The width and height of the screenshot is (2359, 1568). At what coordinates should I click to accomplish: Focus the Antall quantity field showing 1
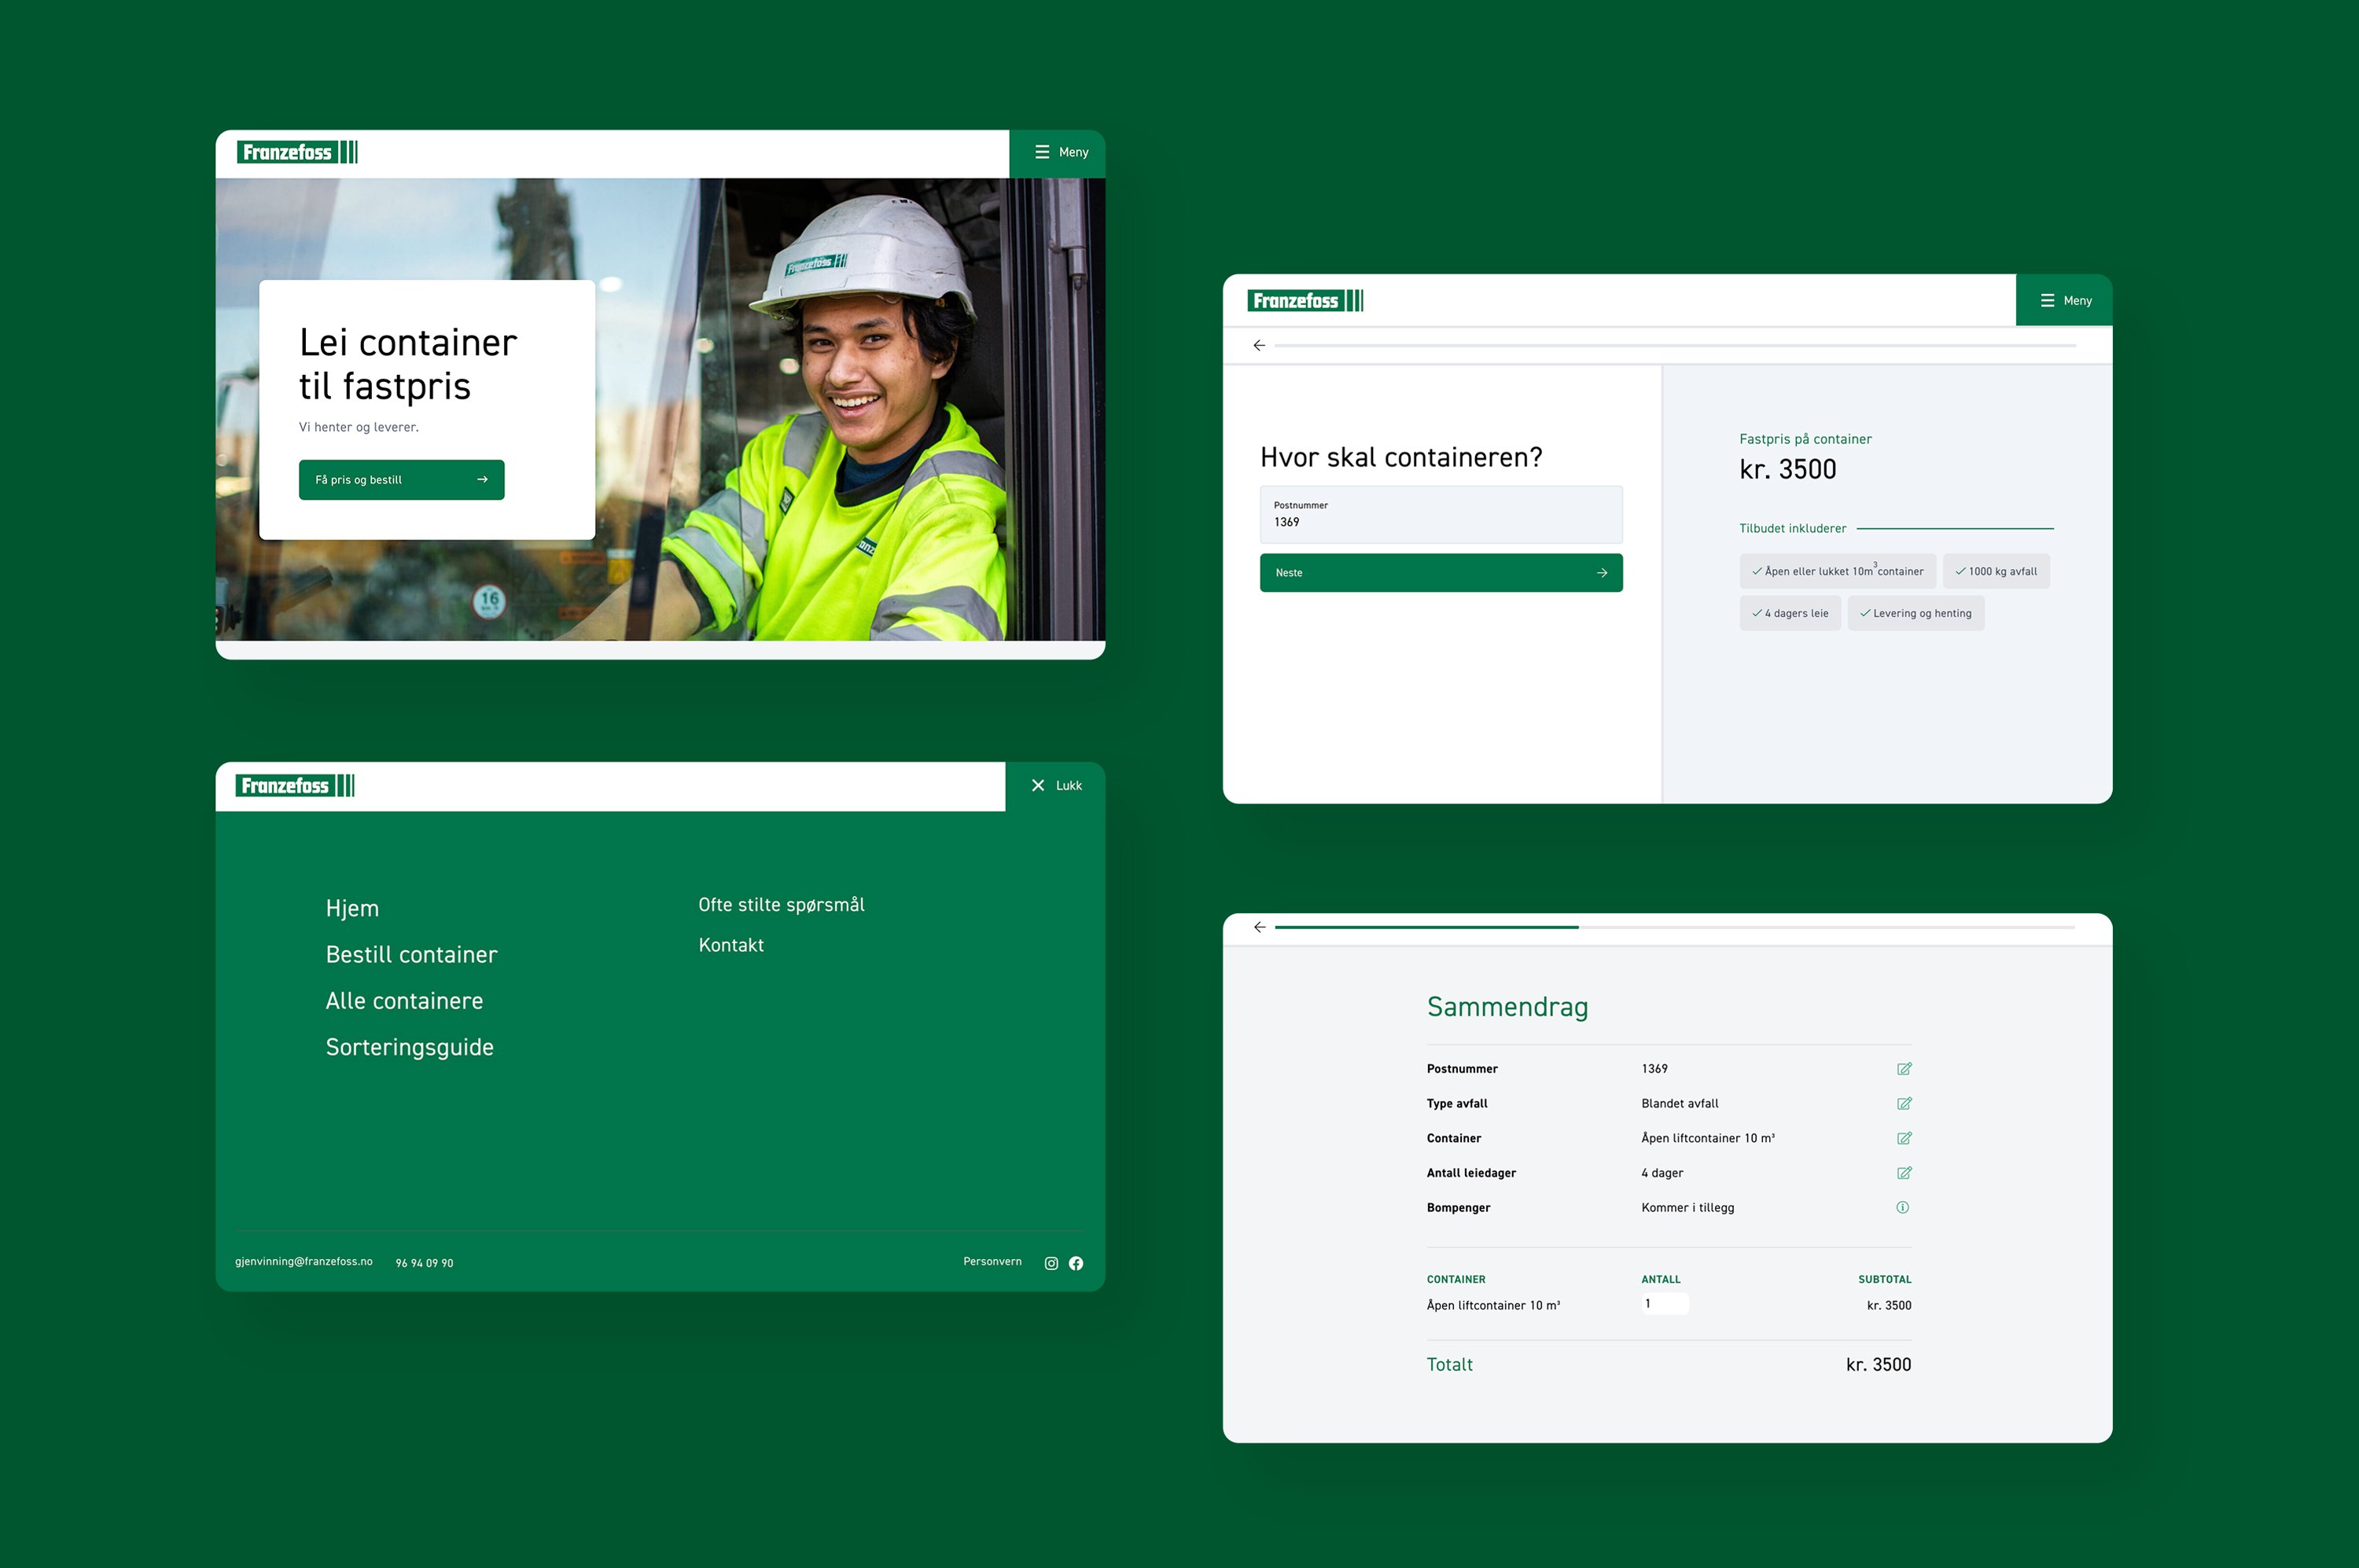(x=1665, y=1304)
